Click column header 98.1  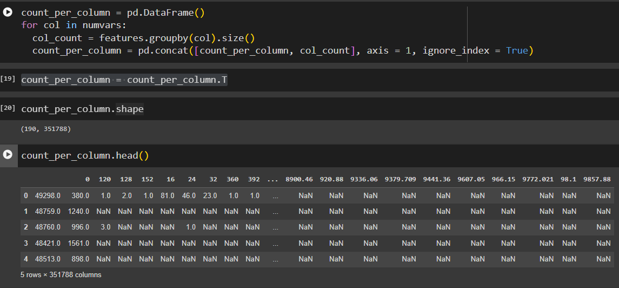pos(569,179)
